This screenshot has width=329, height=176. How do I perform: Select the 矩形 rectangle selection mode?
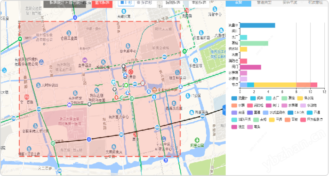[126, 3]
